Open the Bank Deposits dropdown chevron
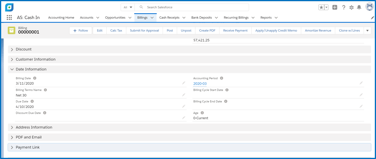Image resolution: width=376 pixels, height=159 pixels. click(x=216, y=18)
